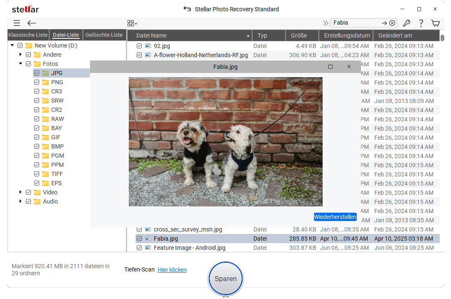Uncheck the PNG folder checkbox

(37, 82)
